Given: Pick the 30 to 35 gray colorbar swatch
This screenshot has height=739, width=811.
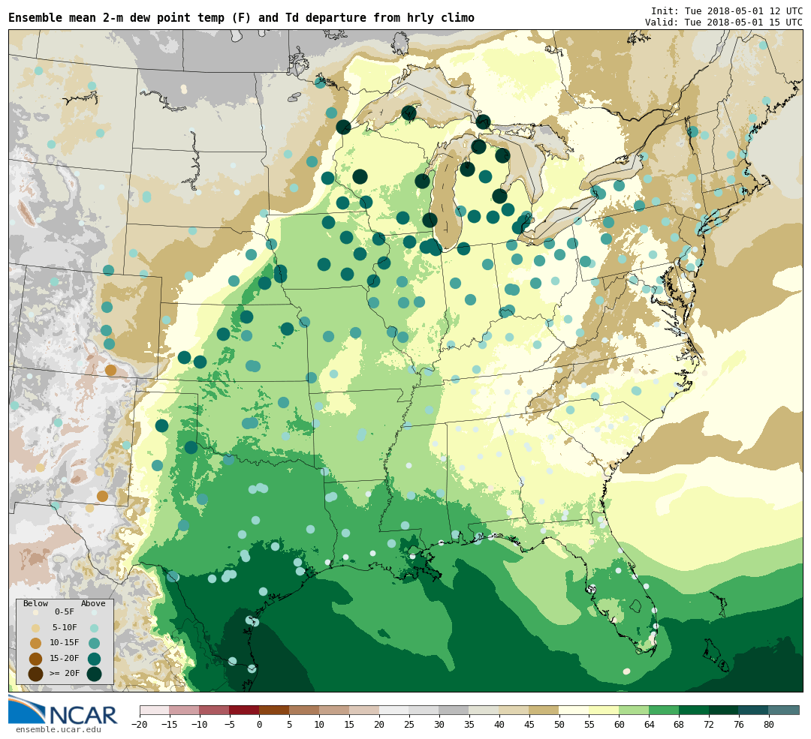Looking at the screenshot, I should point(454,710).
